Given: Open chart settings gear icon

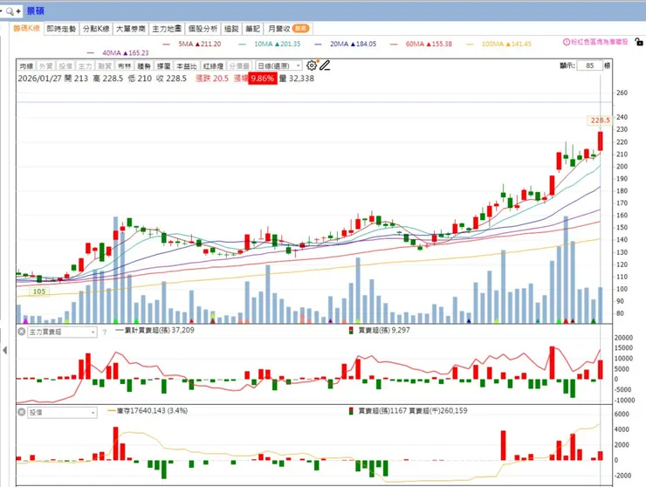Looking at the screenshot, I should point(312,65).
